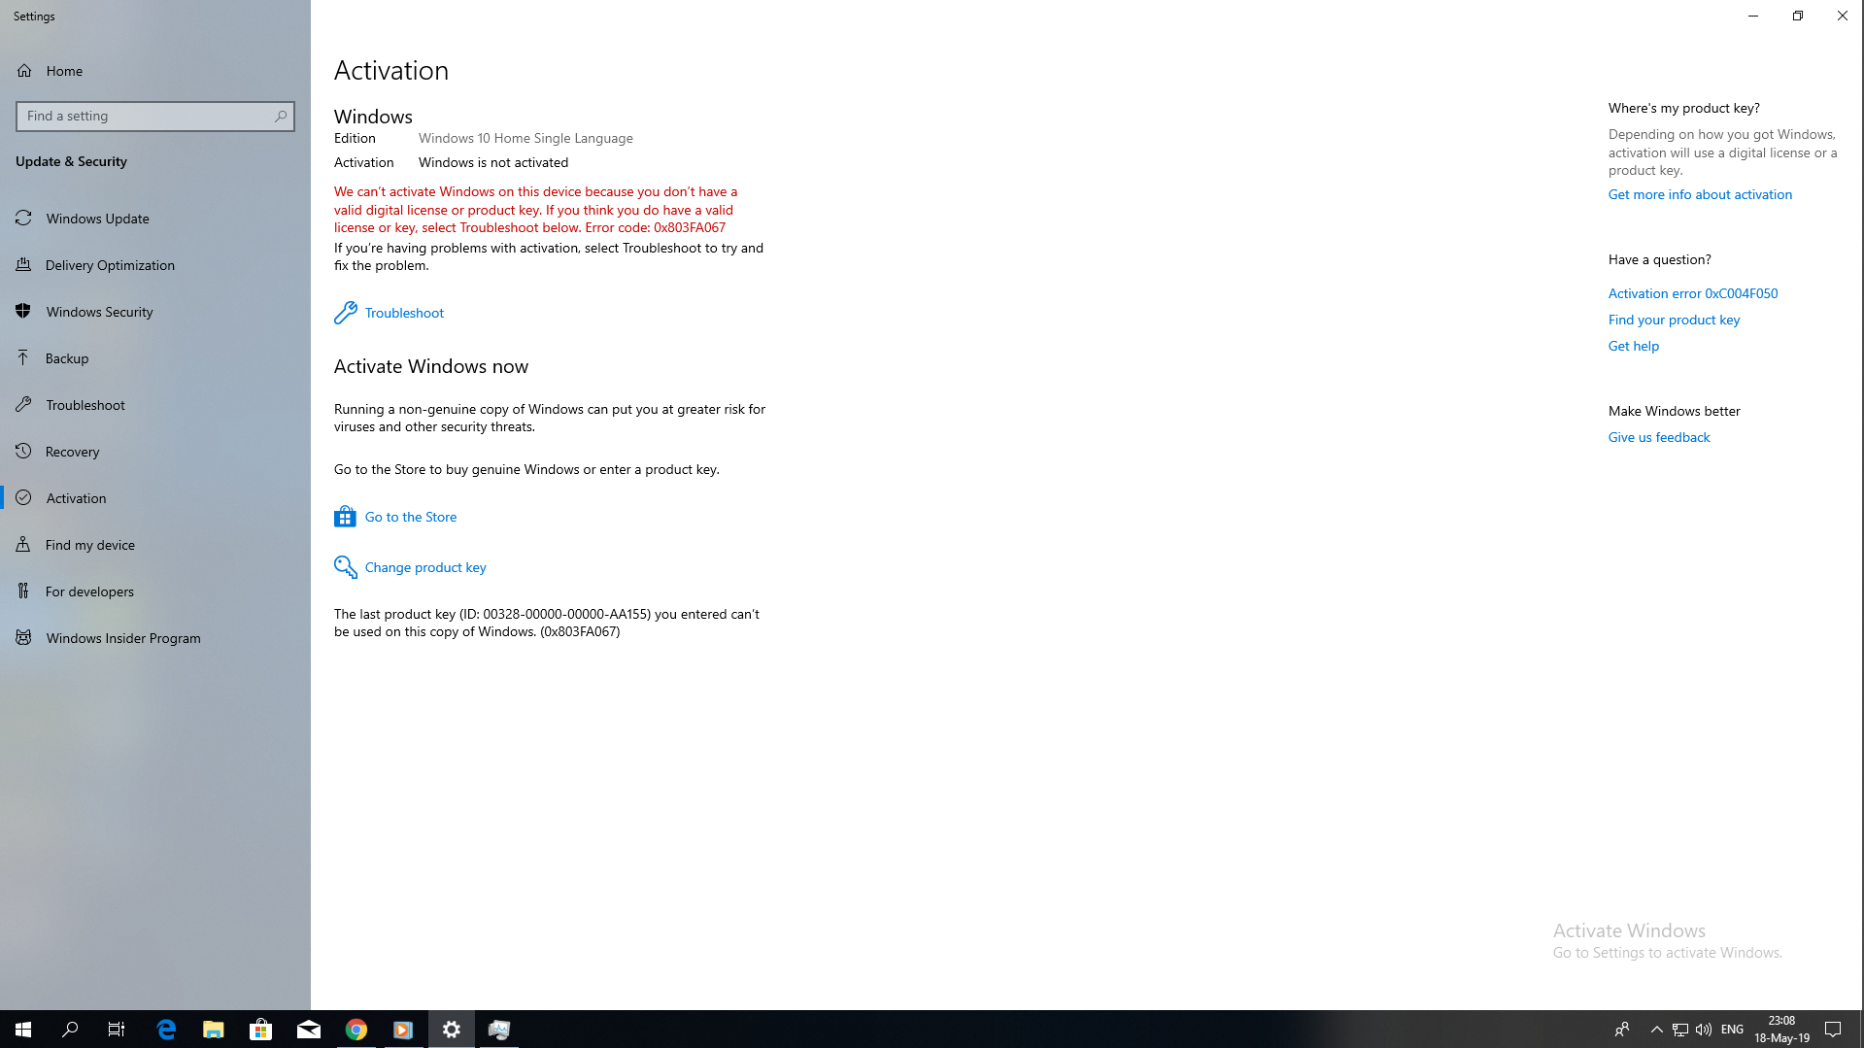Click the Backup arrow icon

[24, 358]
